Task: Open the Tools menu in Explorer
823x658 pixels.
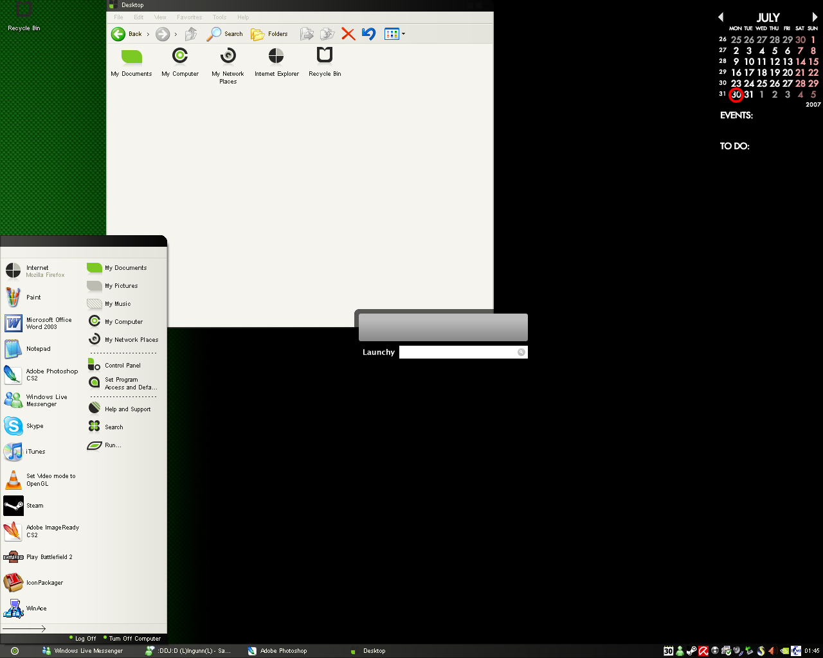Action: tap(219, 17)
